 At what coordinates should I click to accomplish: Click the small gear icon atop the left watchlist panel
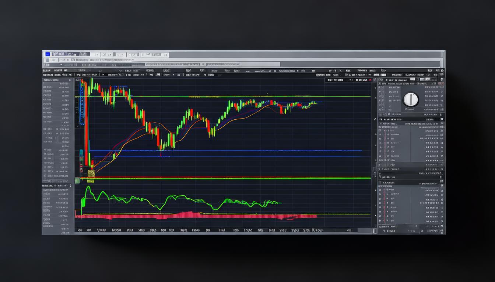(x=69, y=80)
